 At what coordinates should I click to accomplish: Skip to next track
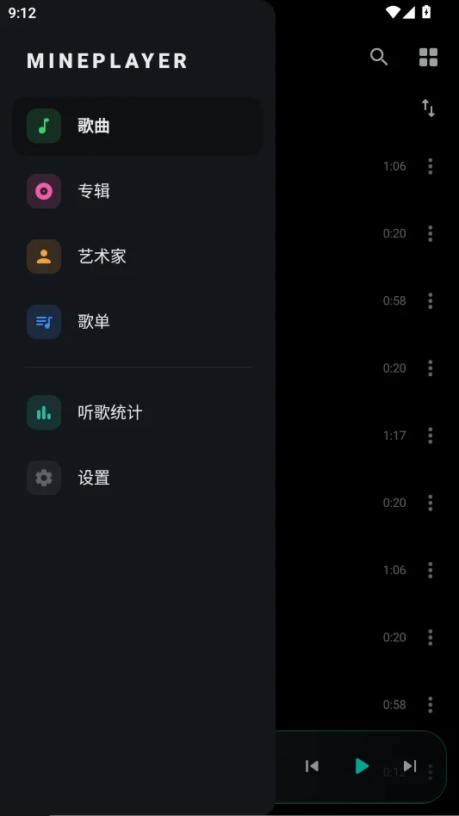(x=411, y=766)
